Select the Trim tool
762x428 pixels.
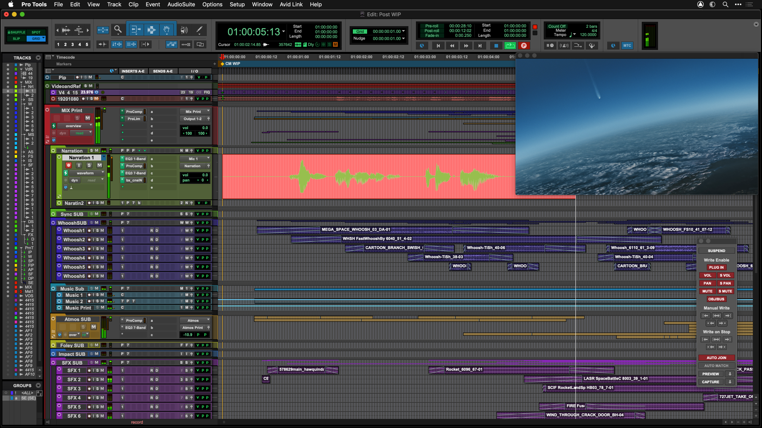tap(135, 30)
